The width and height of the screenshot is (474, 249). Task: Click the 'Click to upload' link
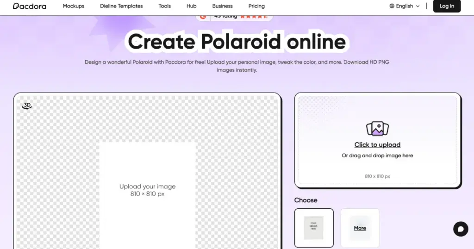pos(377,145)
